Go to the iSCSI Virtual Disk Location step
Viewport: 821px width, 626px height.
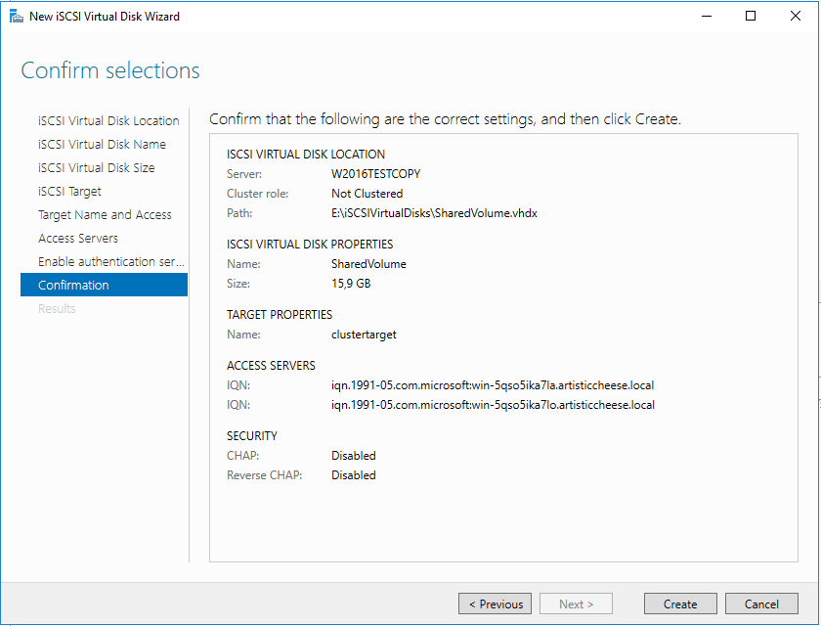(x=108, y=121)
